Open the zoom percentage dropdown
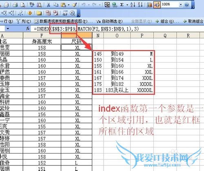204x171 pixels. point(181,5)
